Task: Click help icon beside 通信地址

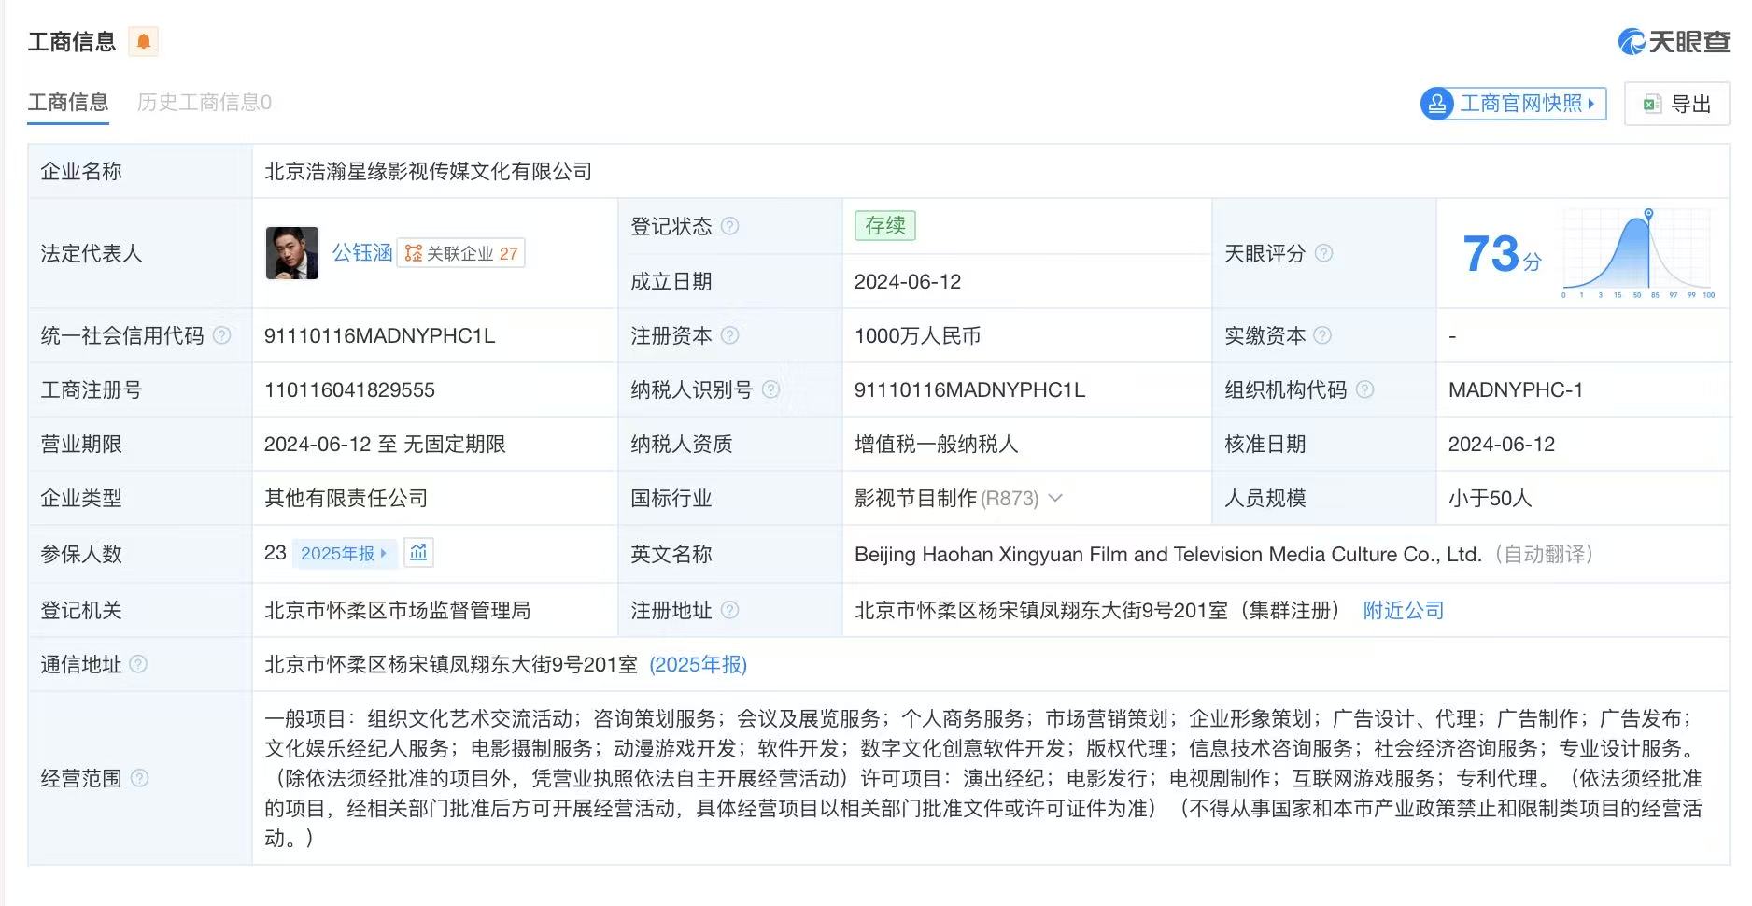Action: pos(138,664)
